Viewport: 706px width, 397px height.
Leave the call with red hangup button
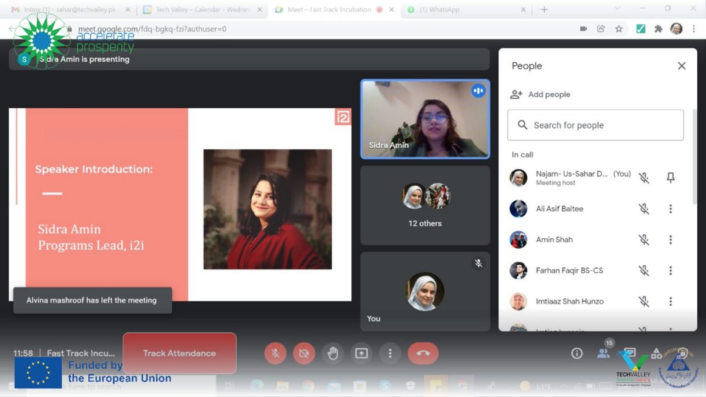click(423, 353)
